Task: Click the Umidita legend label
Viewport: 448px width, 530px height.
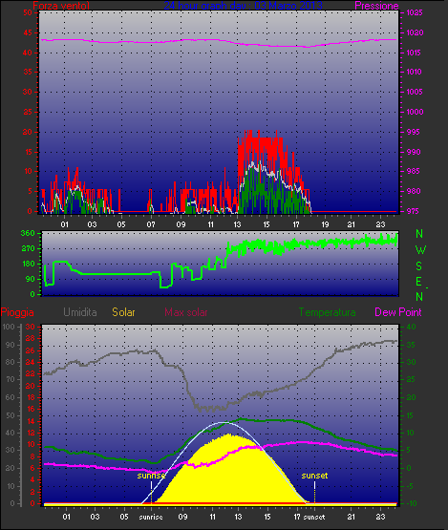Action: tap(80, 312)
